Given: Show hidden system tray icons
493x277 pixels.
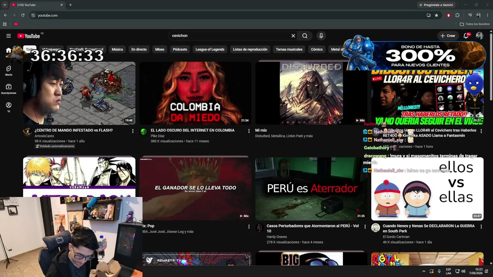Looking at the screenshot, I should [424, 271].
